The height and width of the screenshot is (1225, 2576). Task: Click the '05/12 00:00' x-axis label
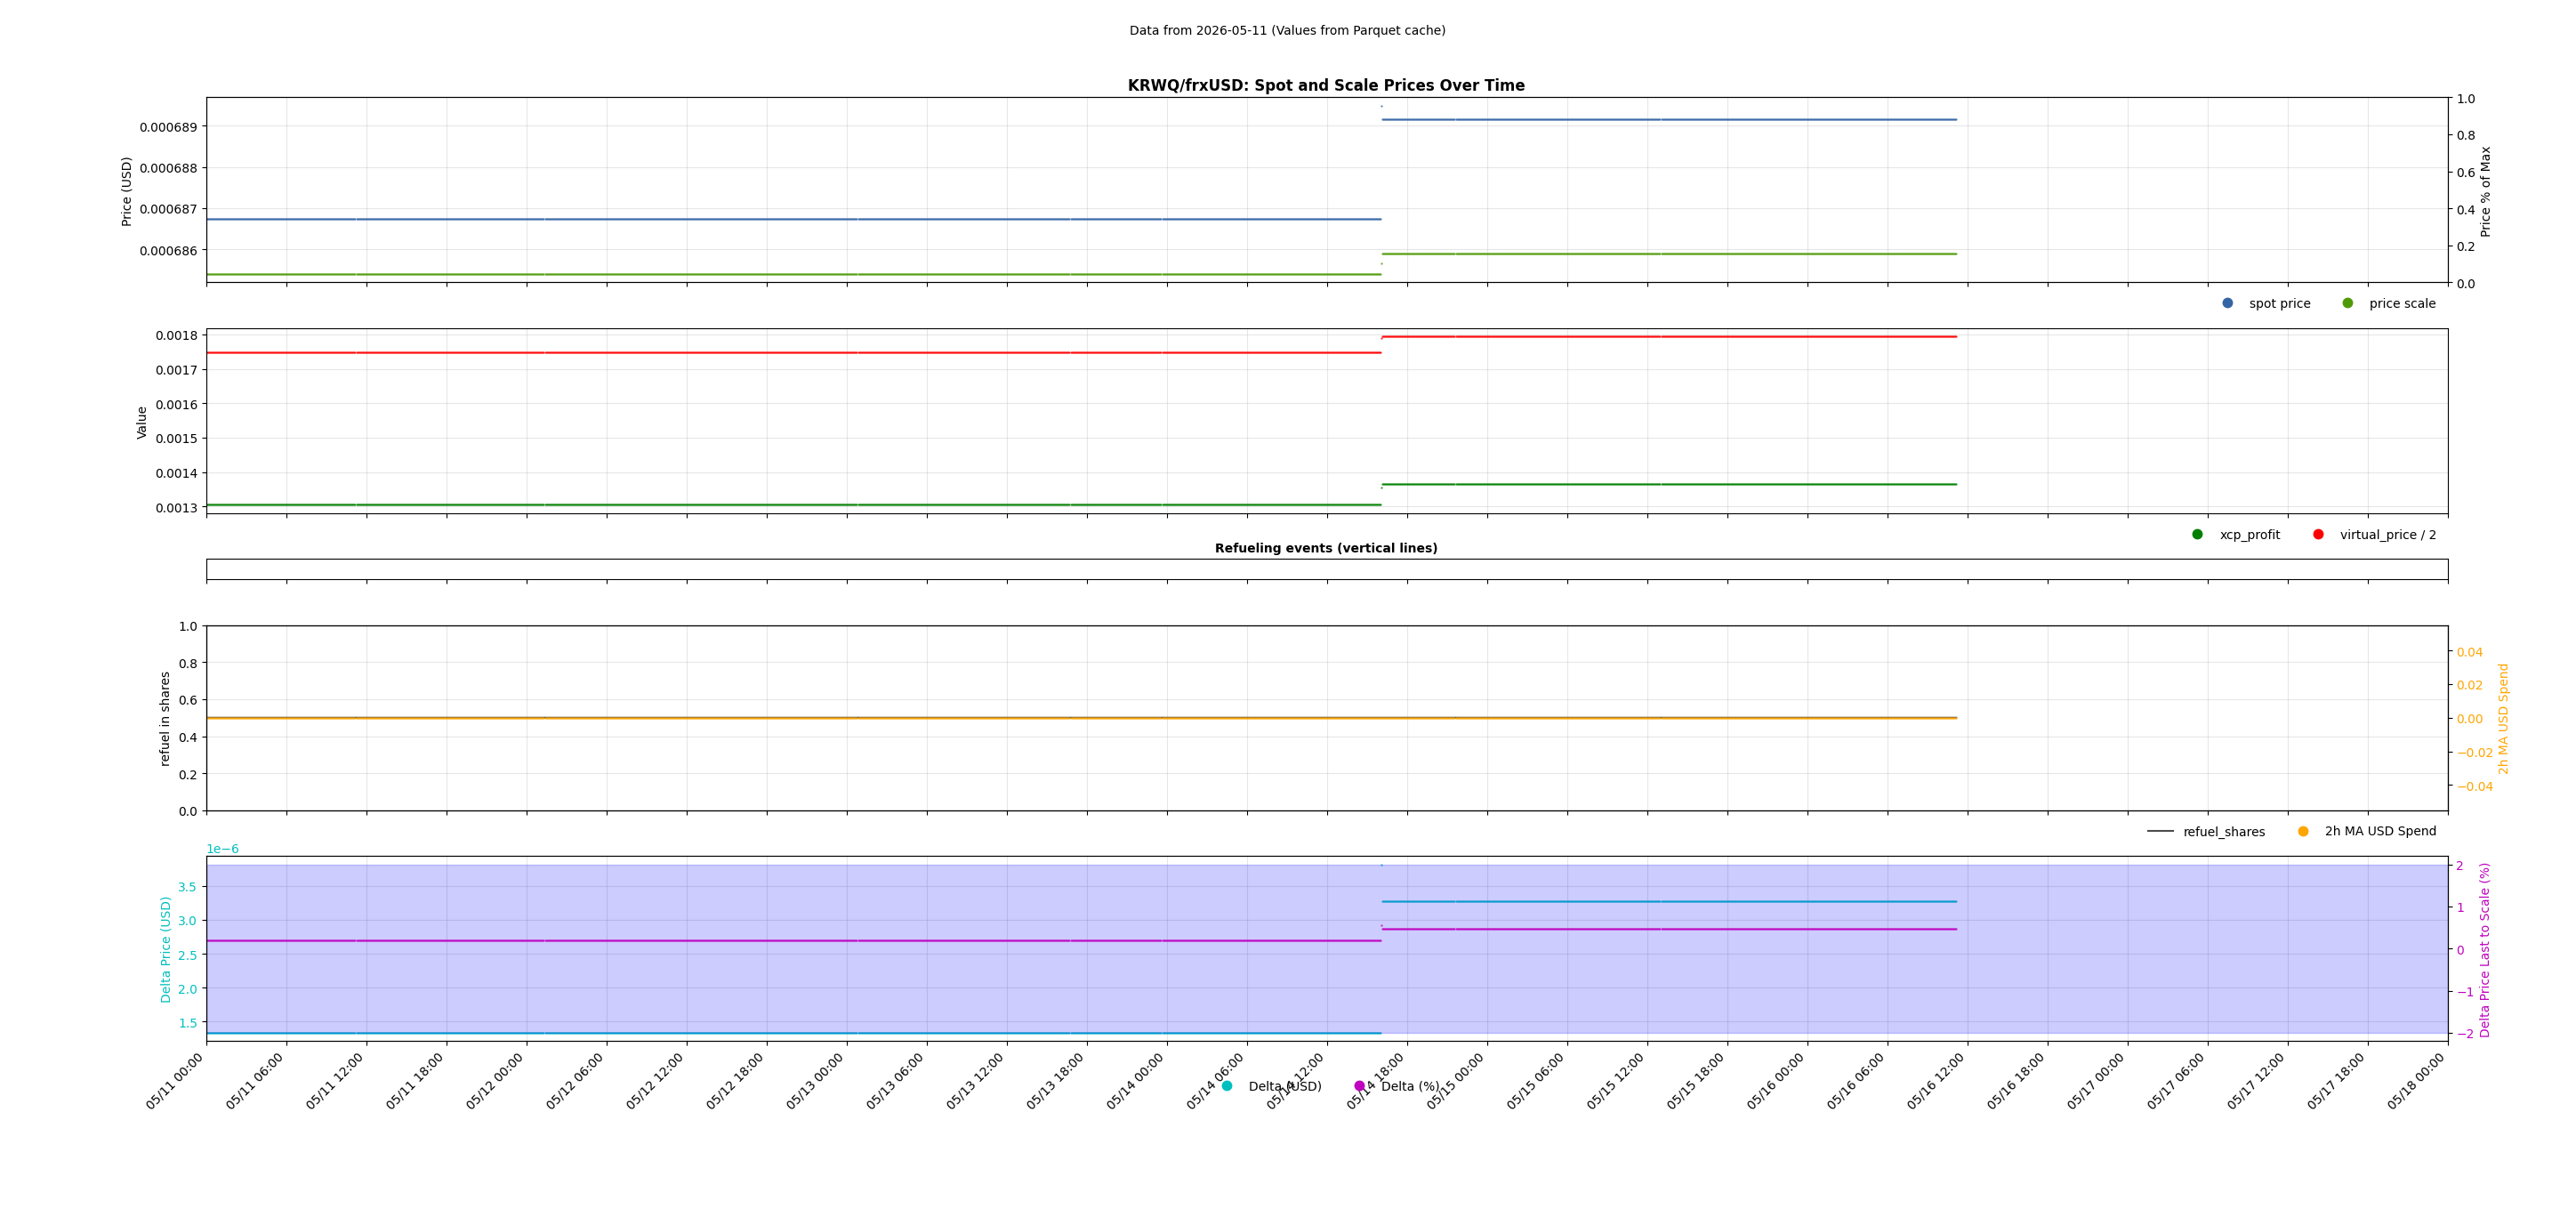(x=495, y=1082)
